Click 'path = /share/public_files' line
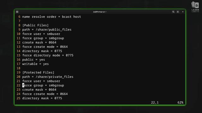 click(47, 30)
